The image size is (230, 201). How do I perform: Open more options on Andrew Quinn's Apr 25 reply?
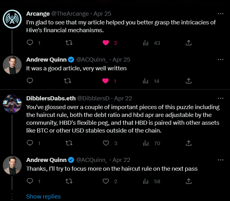click(x=221, y=60)
